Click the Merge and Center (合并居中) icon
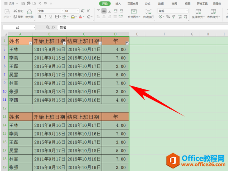 pyautogui.click(x=134, y=14)
